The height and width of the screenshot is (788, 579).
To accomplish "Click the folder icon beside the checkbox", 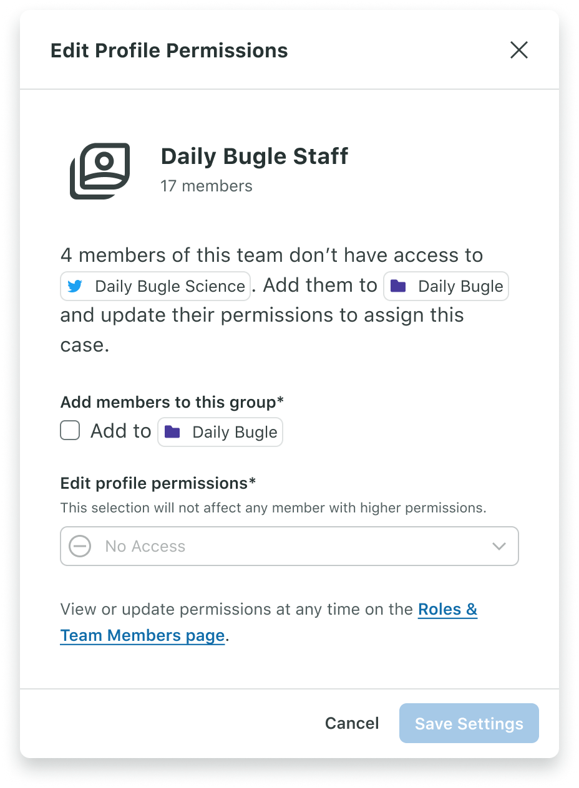I will pos(172,432).
